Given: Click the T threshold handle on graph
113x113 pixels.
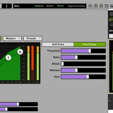Looking at the screenshot, I should point(8,58).
